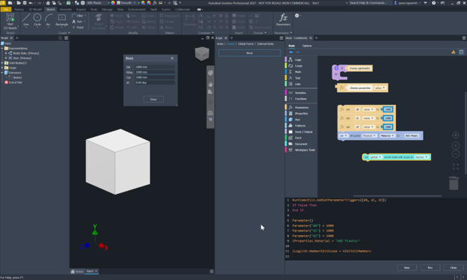The height and width of the screenshot is (280, 467).
Task: Expand the Solid Bodies(1) node
Action: (x=2, y=63)
